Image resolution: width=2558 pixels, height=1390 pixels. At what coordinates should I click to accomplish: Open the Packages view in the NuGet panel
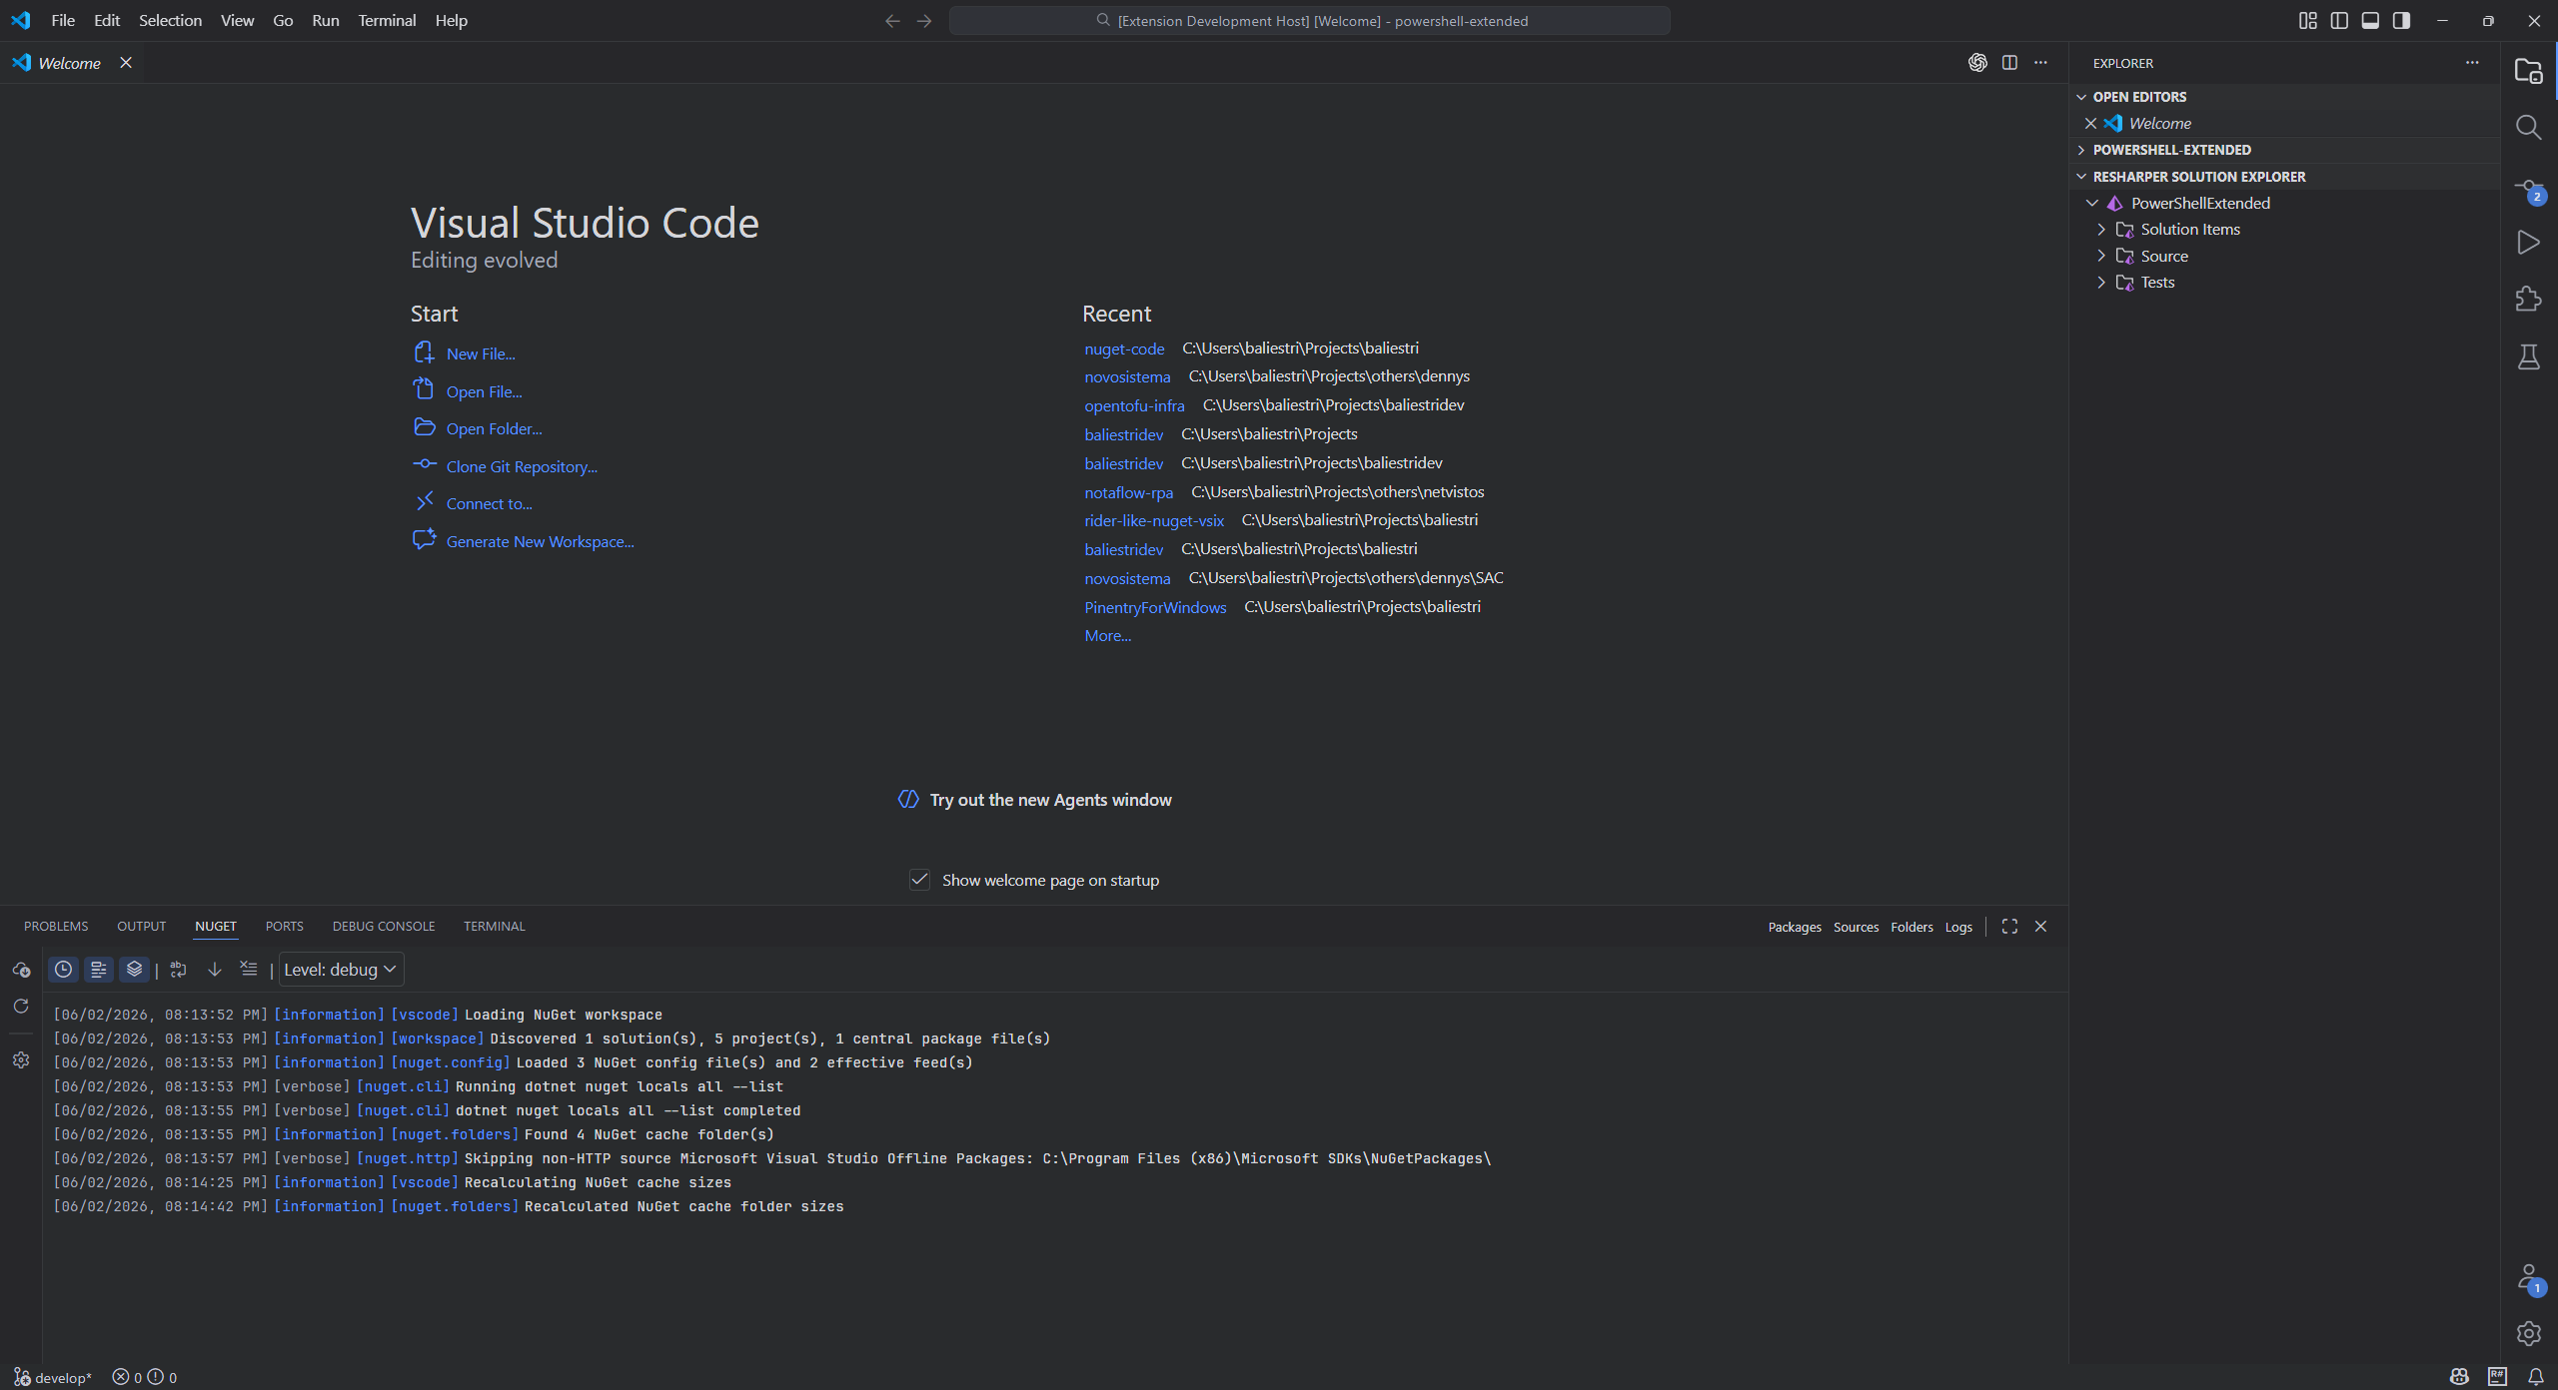click(1795, 927)
